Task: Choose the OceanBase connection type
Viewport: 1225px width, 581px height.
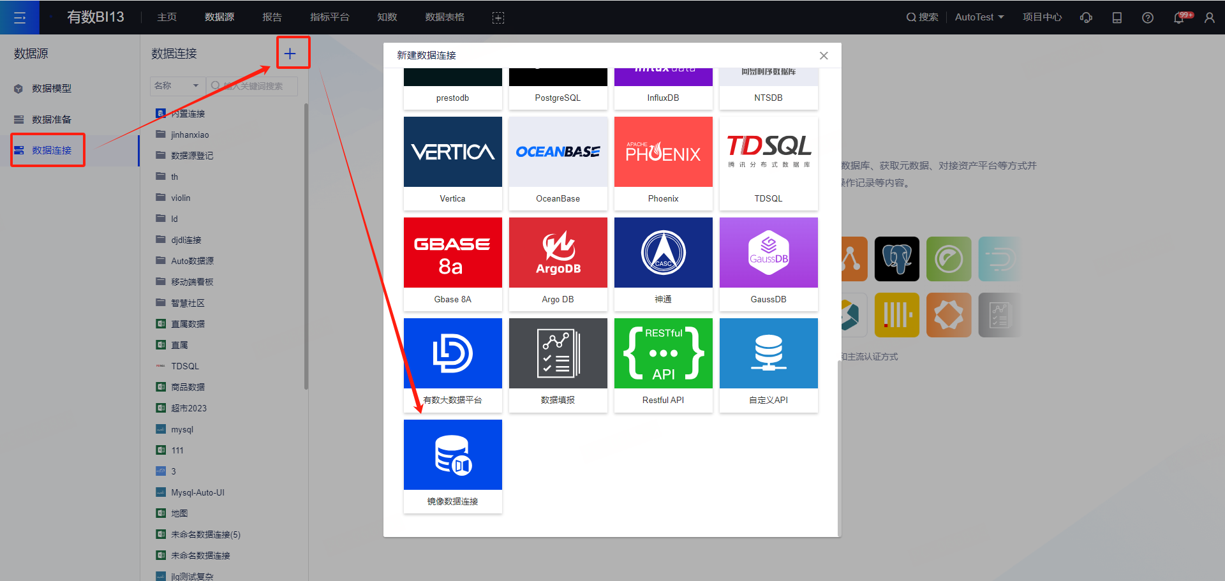Action: (558, 163)
